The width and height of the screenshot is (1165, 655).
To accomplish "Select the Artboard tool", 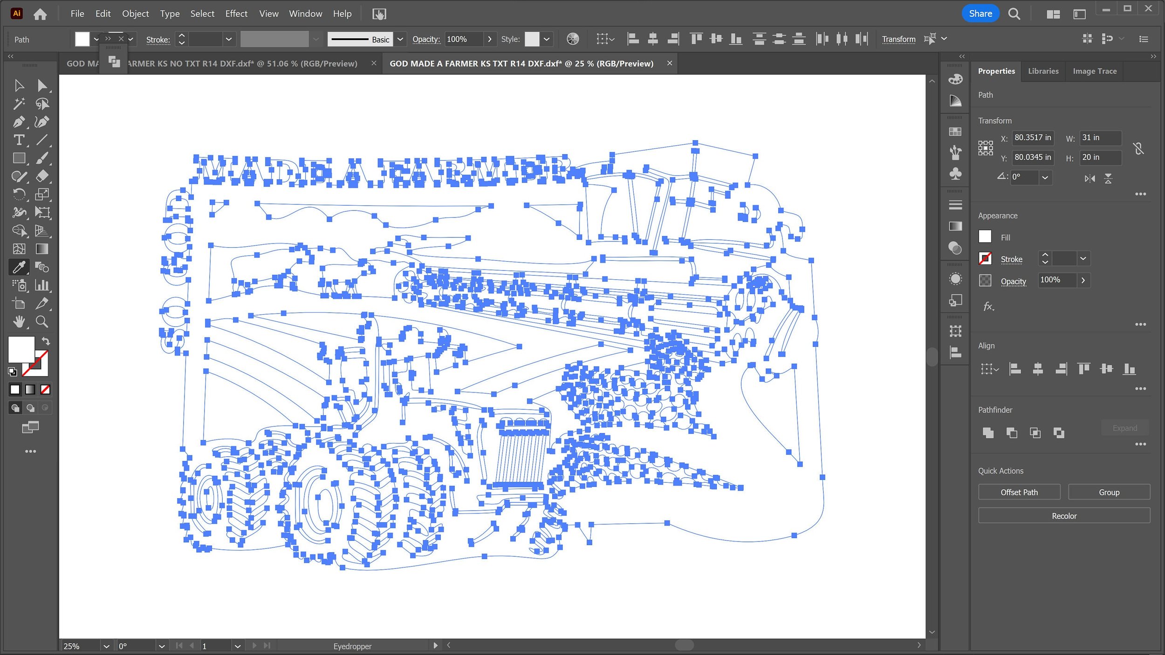I will (19, 304).
